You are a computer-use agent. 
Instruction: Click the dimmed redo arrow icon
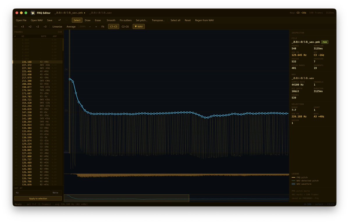[67, 20]
